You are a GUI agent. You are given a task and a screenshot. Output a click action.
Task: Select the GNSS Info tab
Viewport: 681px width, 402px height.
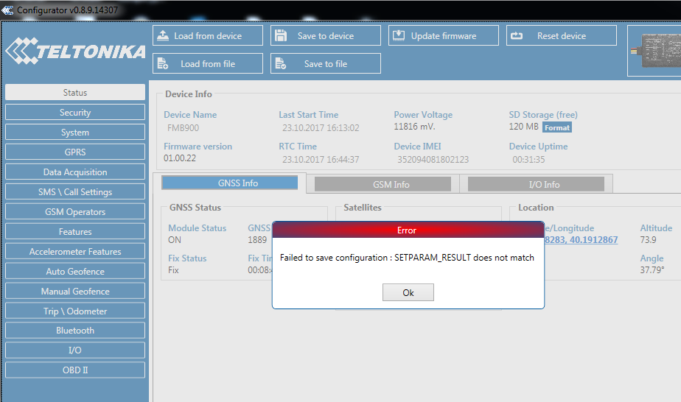pos(229,183)
